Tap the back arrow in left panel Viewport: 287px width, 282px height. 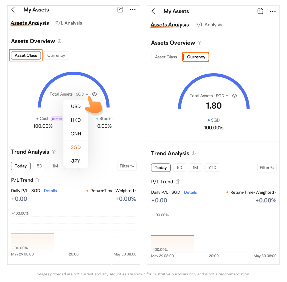click(x=13, y=10)
